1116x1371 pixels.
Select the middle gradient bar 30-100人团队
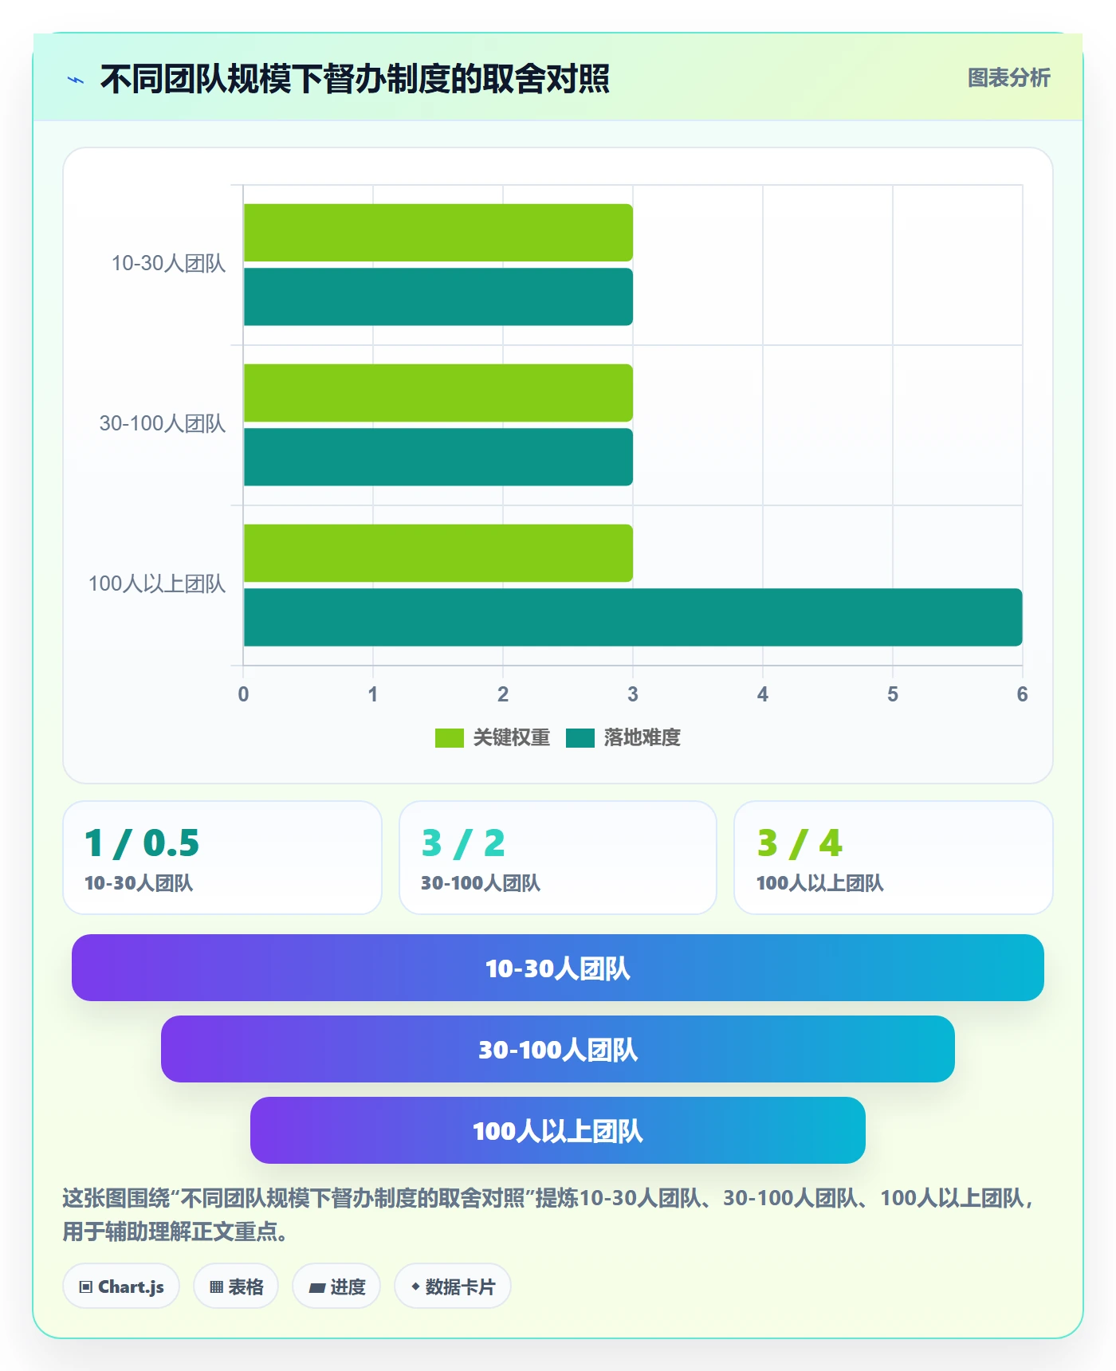click(558, 1049)
